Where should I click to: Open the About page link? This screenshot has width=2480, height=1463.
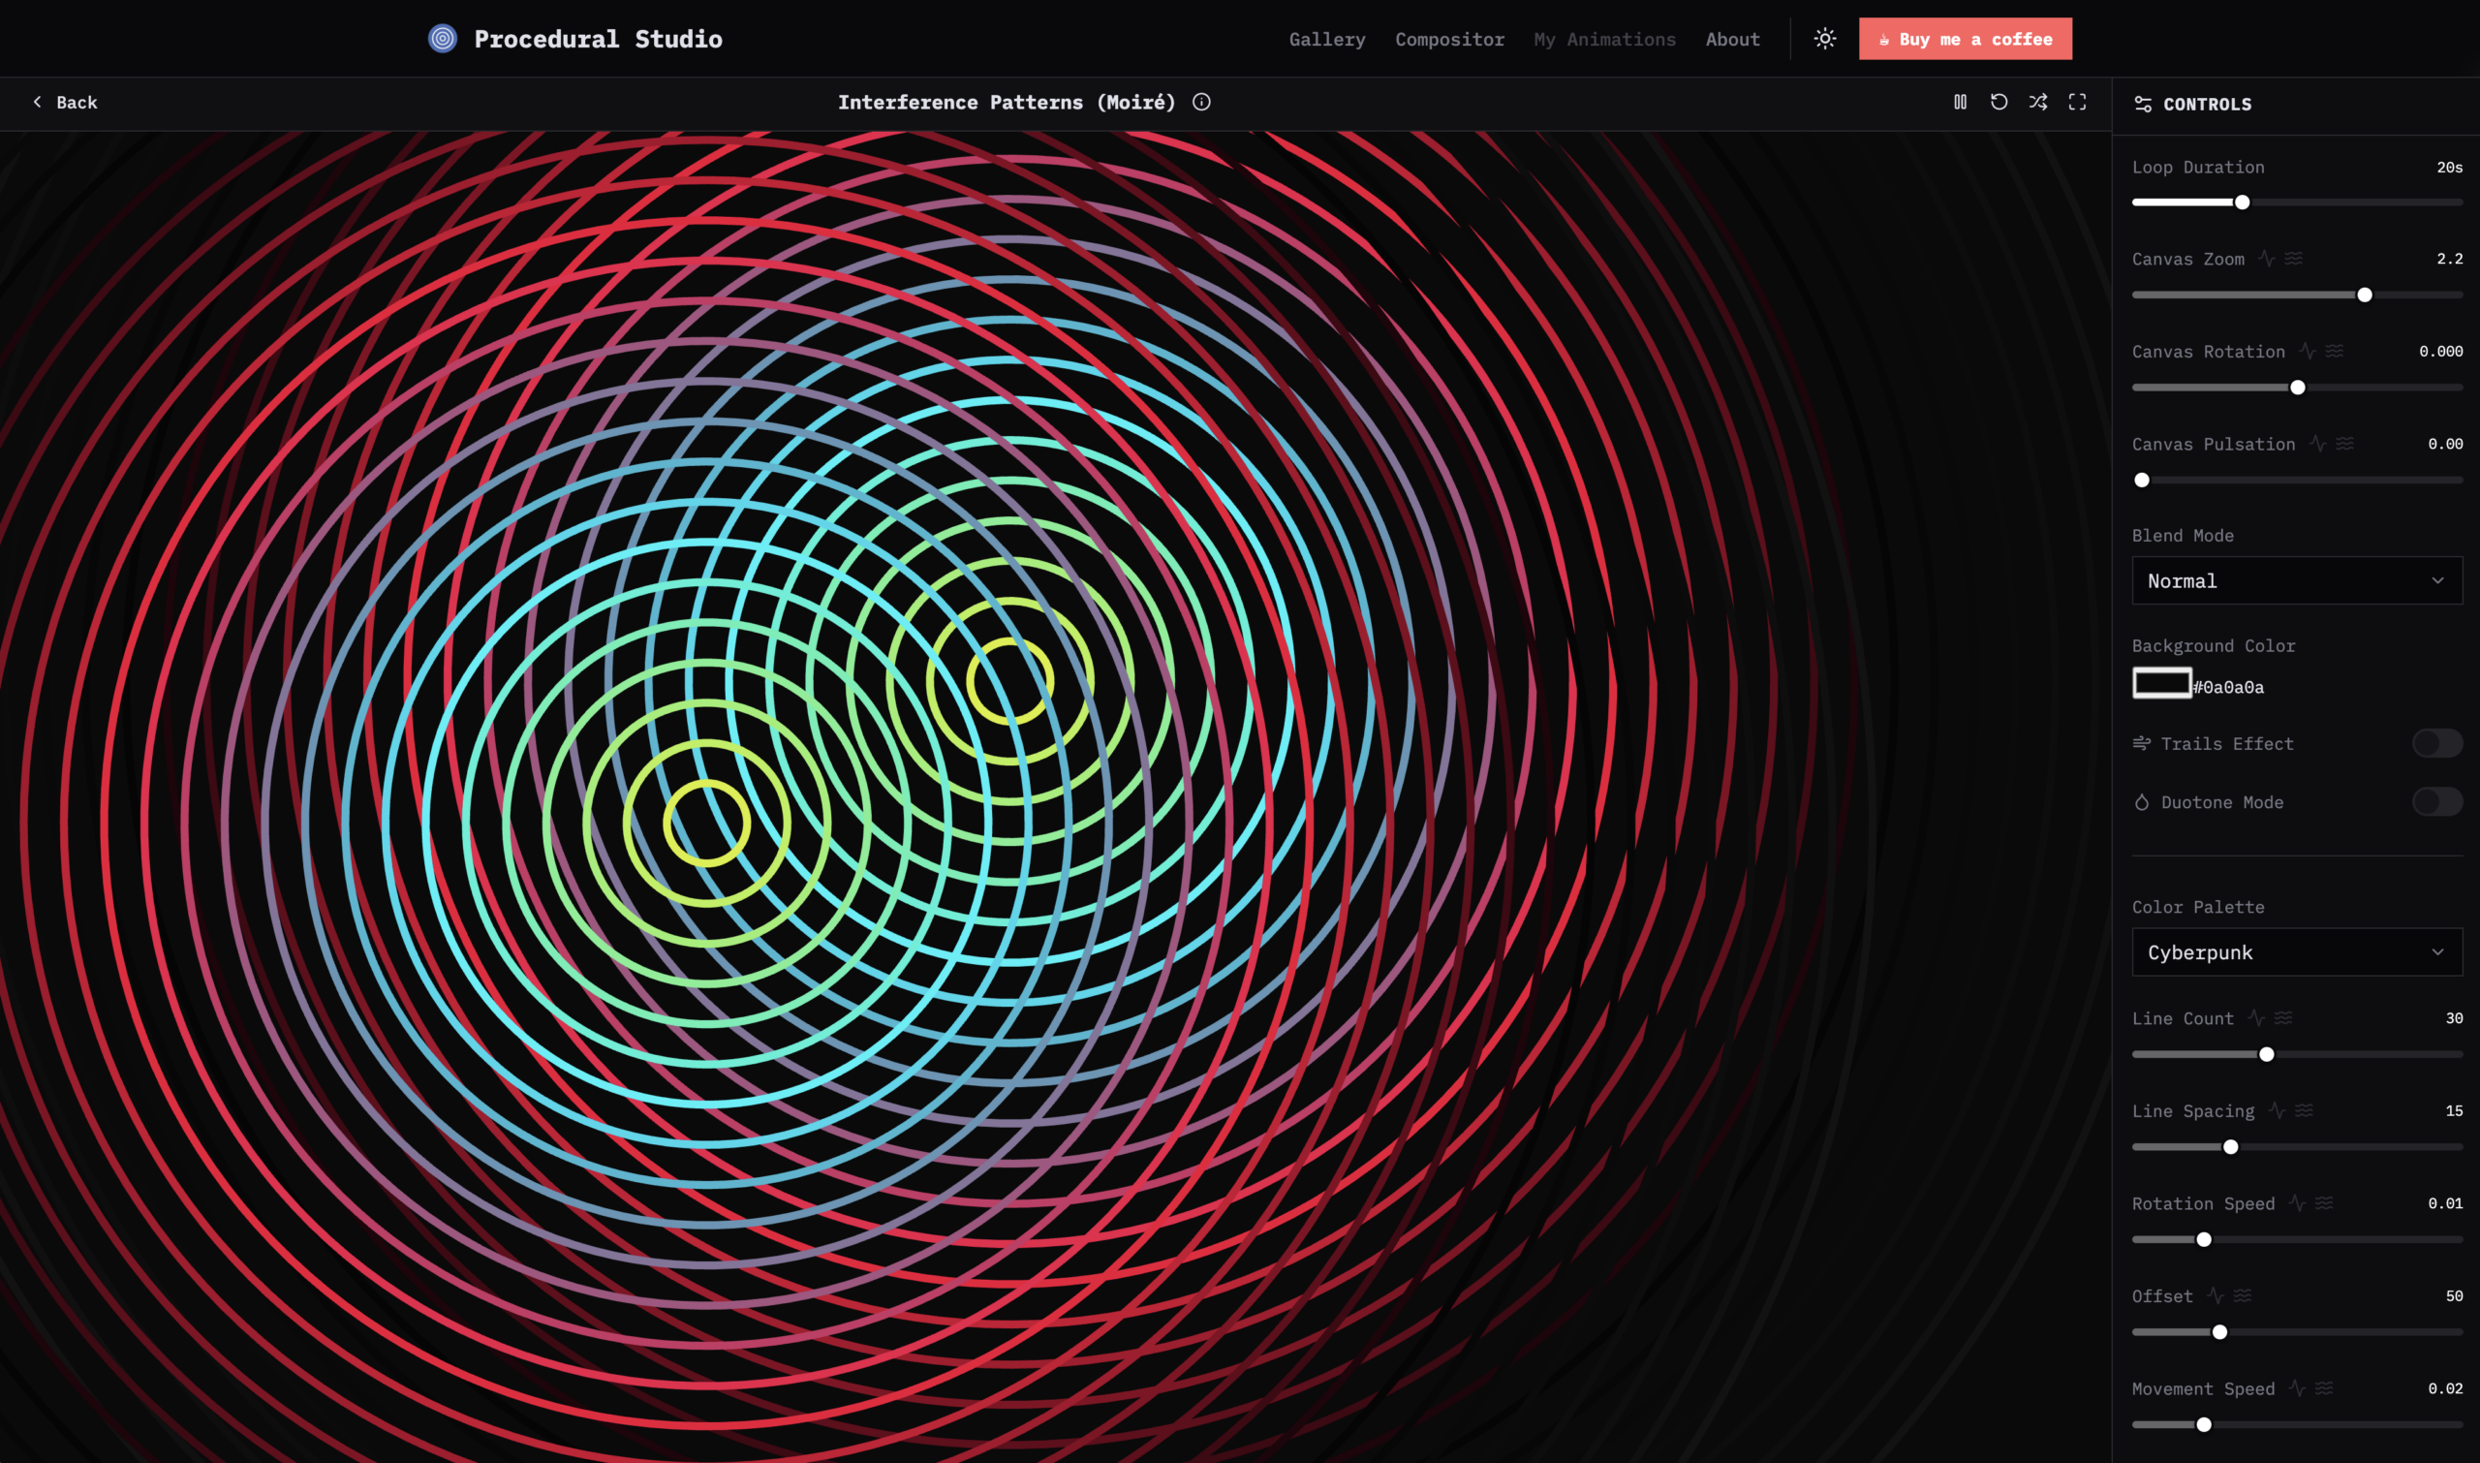tap(1732, 40)
